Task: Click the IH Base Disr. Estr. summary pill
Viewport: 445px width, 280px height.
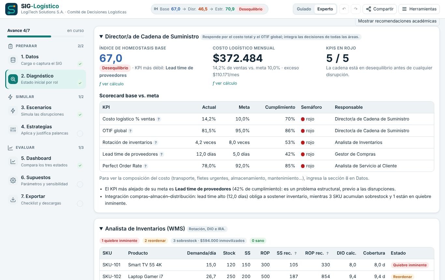Action: [209, 9]
